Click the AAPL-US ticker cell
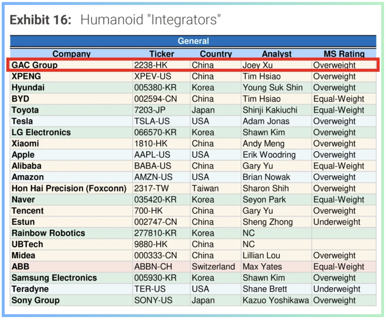The image size is (387, 320). click(x=152, y=155)
